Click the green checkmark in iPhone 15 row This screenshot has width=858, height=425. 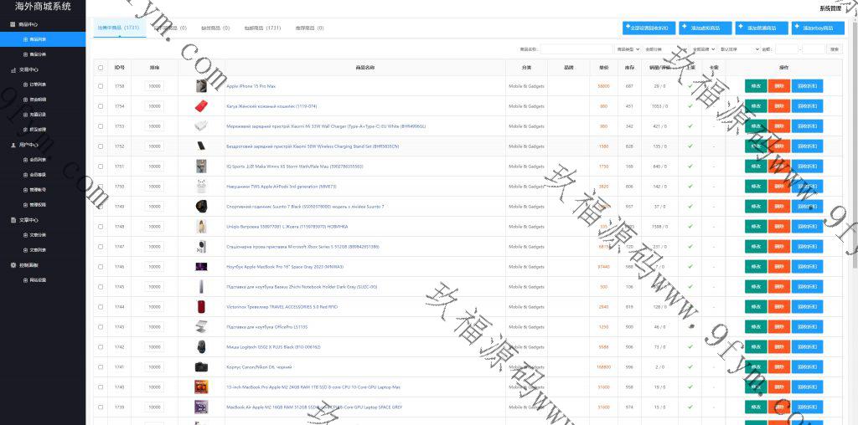pos(690,85)
